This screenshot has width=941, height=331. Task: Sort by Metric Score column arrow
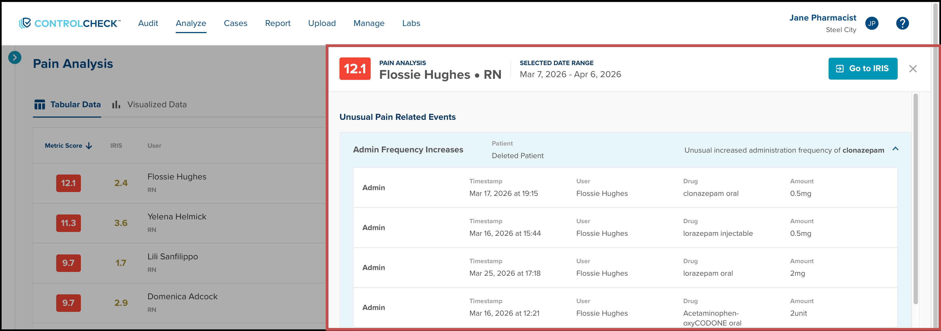click(89, 146)
